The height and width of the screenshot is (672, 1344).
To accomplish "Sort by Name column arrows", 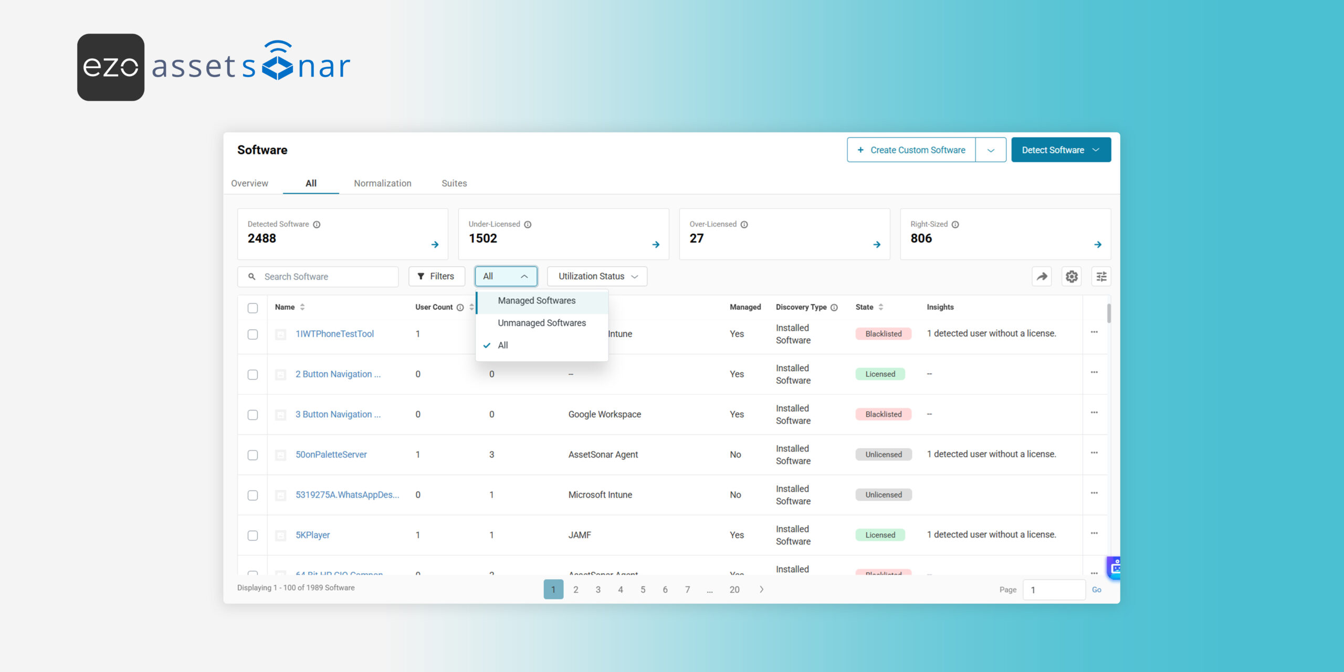I will click(302, 307).
